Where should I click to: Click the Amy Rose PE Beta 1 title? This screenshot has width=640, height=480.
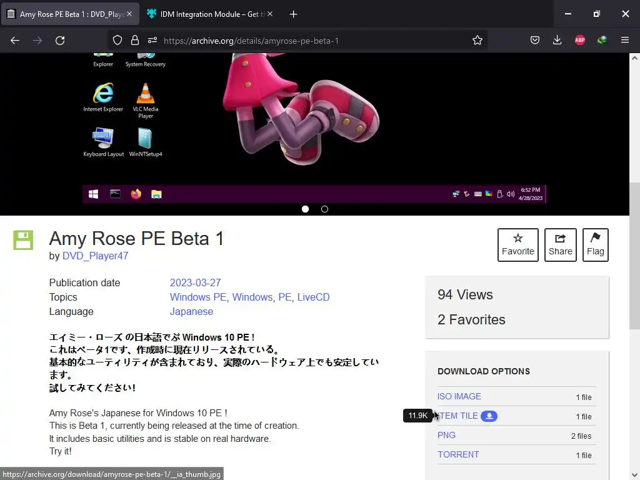(x=136, y=238)
